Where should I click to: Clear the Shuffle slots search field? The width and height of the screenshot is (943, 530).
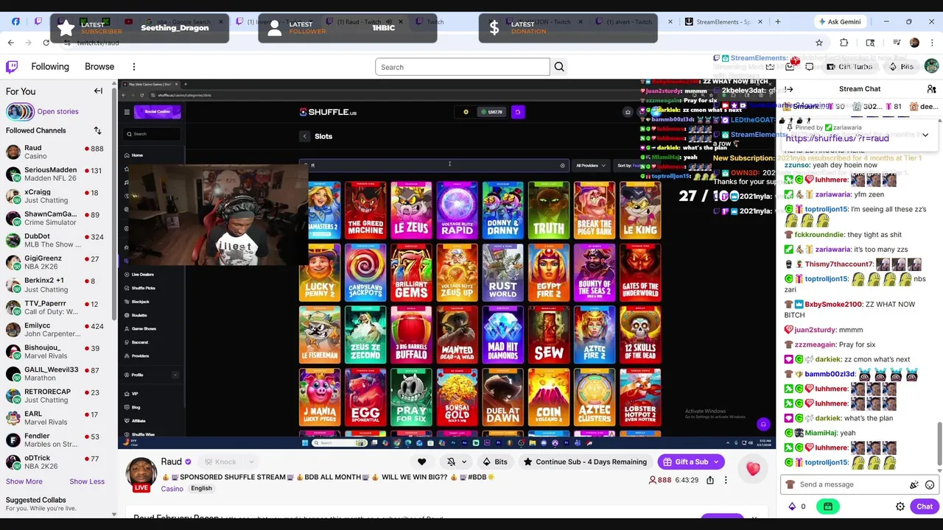click(562, 166)
